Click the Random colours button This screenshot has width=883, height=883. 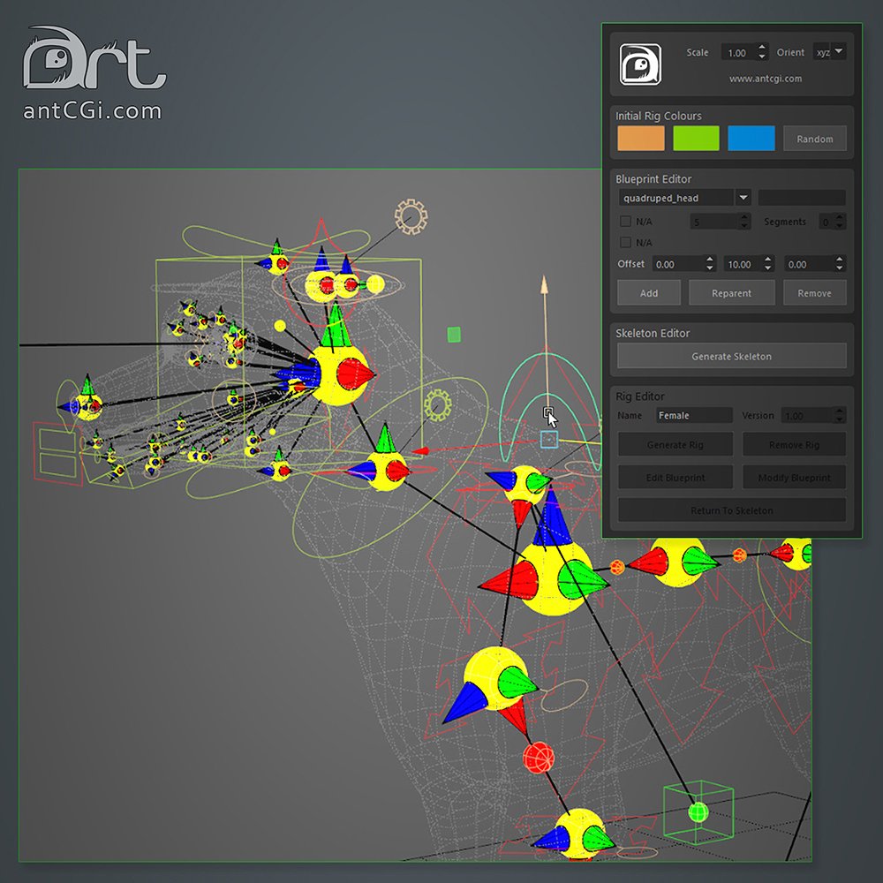coord(814,139)
